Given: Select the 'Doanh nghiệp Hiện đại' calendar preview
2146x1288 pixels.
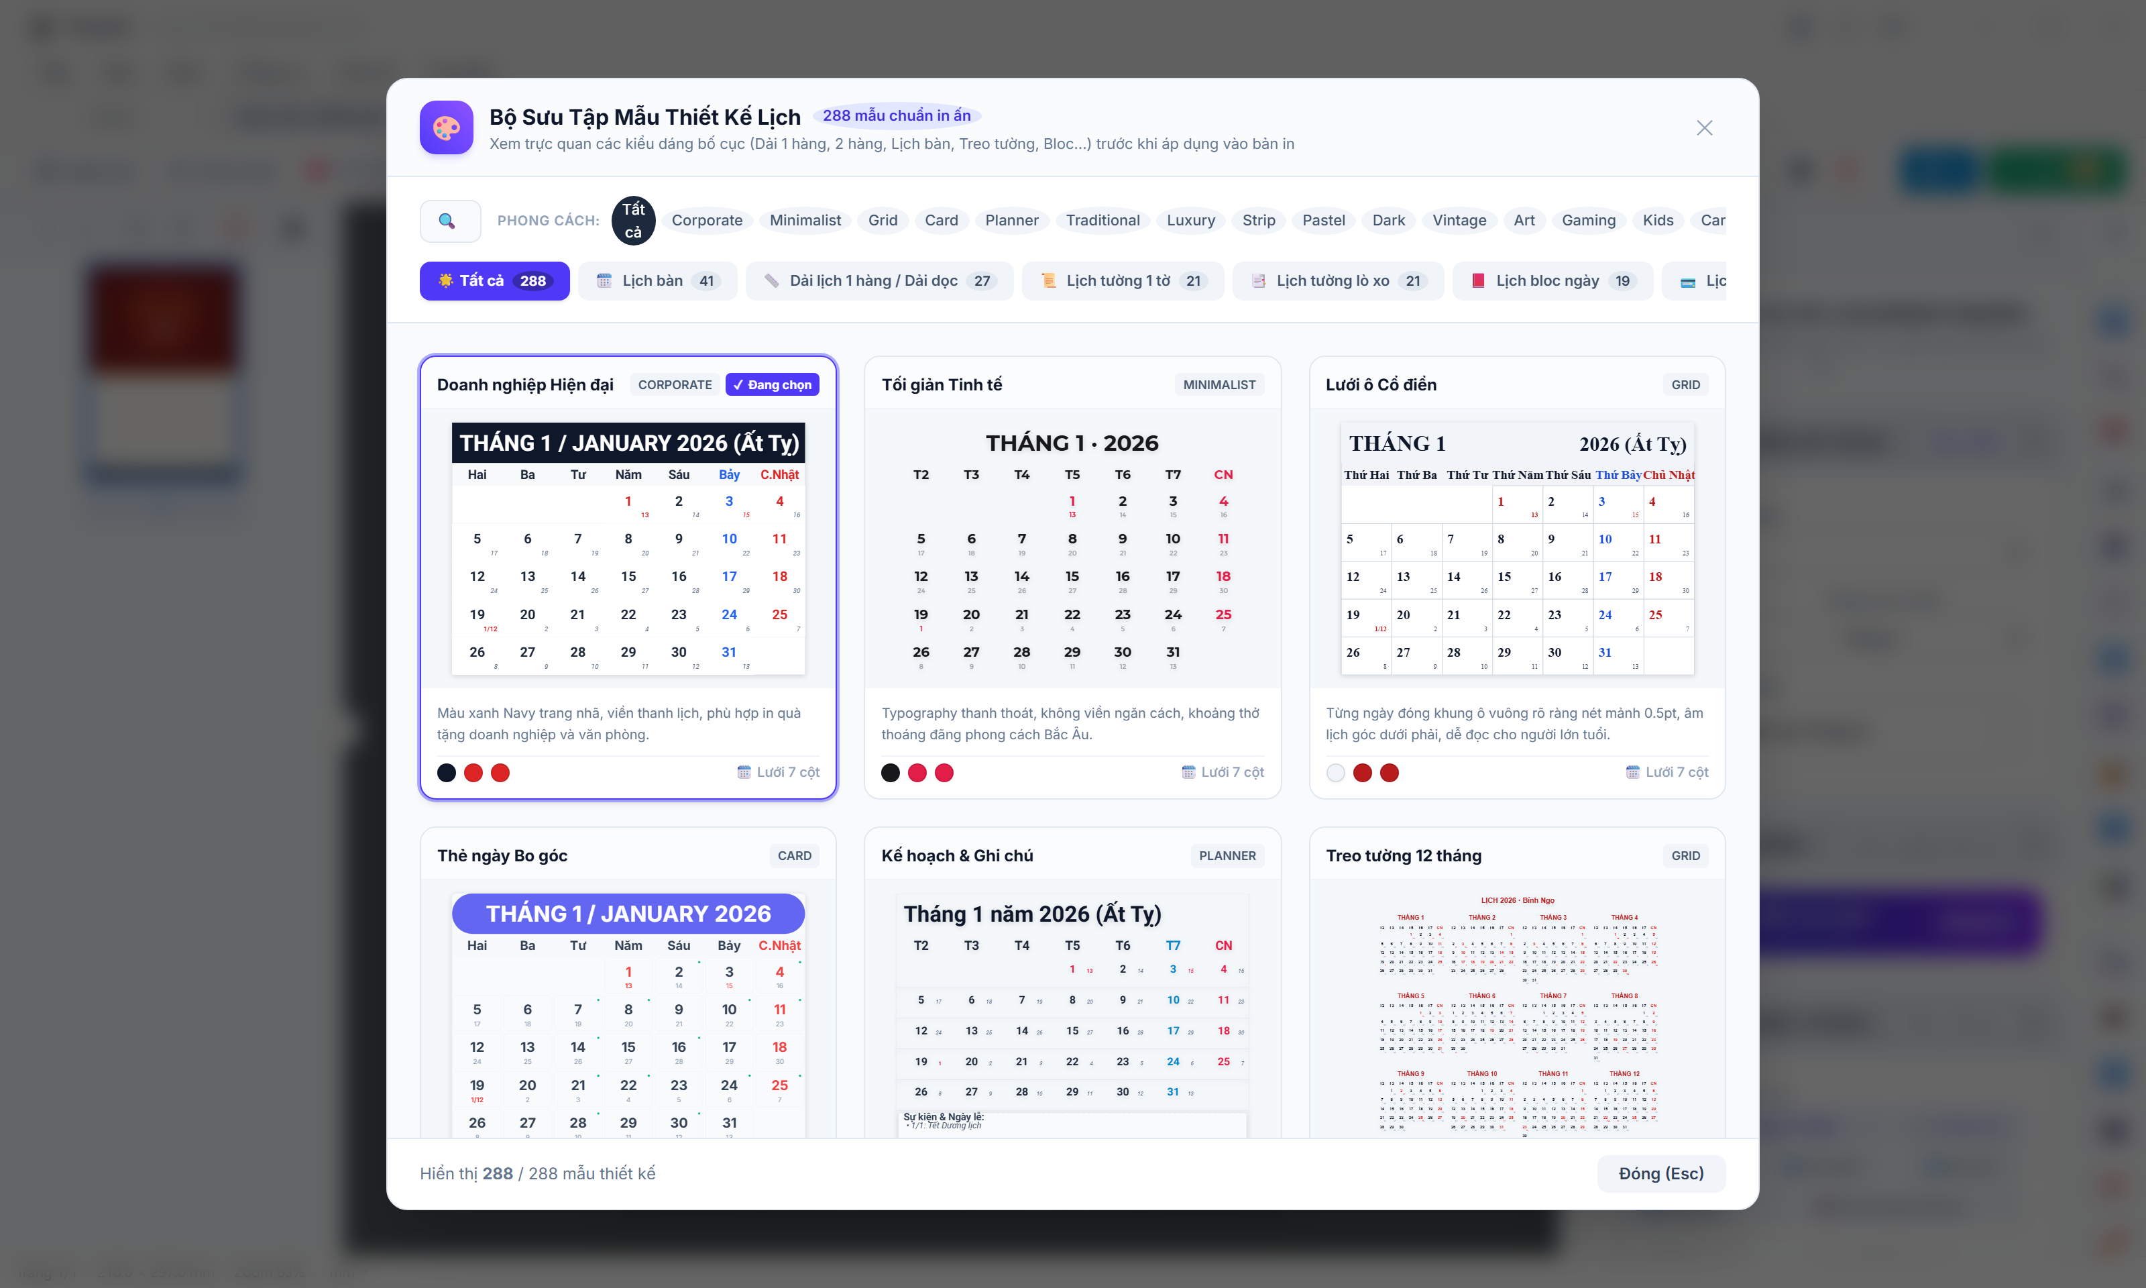Looking at the screenshot, I should pos(628,549).
